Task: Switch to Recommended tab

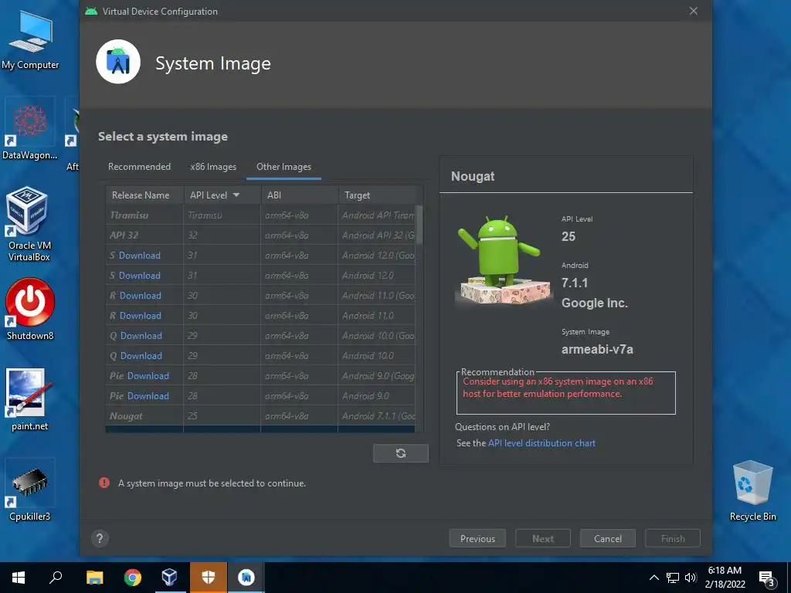Action: 139,167
